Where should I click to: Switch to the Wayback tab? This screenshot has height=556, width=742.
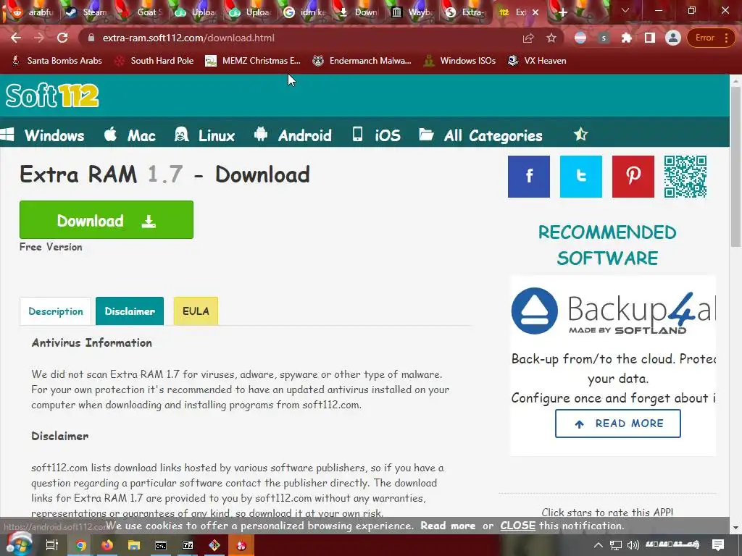(412, 12)
